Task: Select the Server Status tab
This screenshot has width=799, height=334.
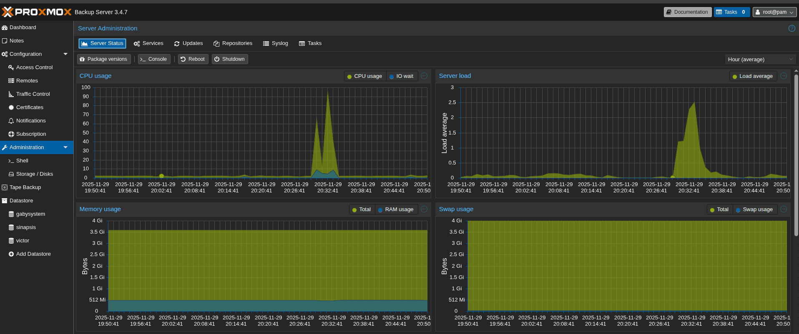Action: (x=102, y=43)
